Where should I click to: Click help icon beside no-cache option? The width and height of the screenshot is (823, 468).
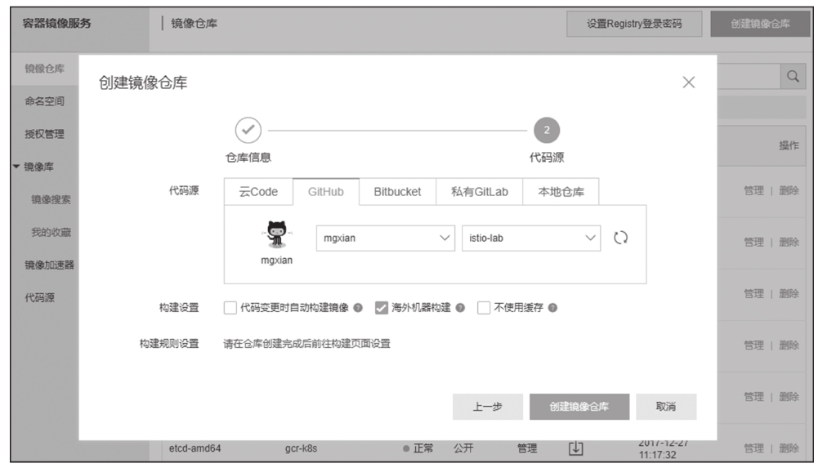point(553,308)
